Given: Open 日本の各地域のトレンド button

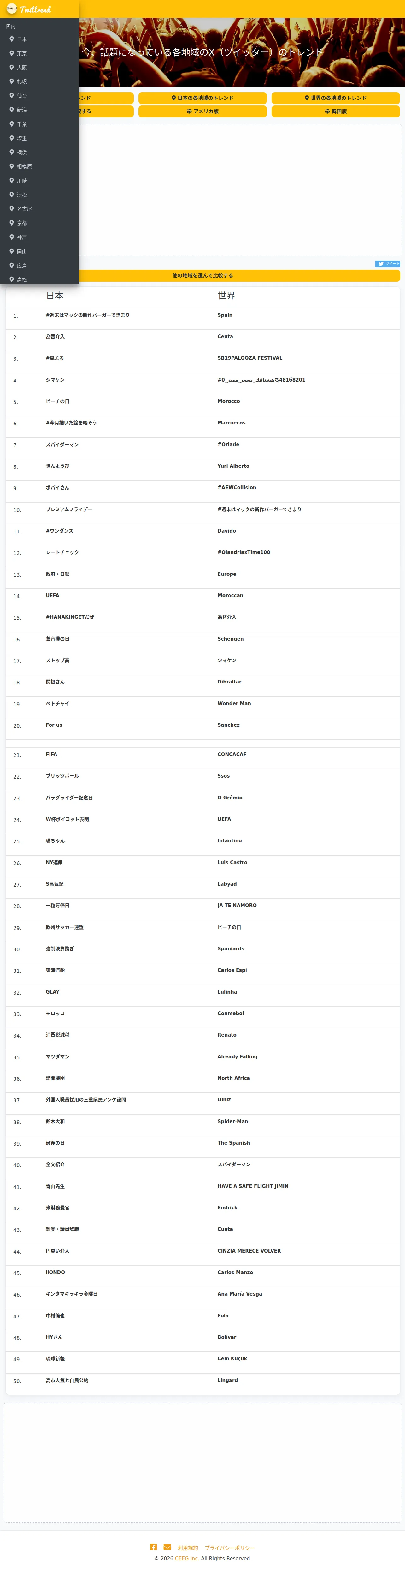Looking at the screenshot, I should point(202,98).
